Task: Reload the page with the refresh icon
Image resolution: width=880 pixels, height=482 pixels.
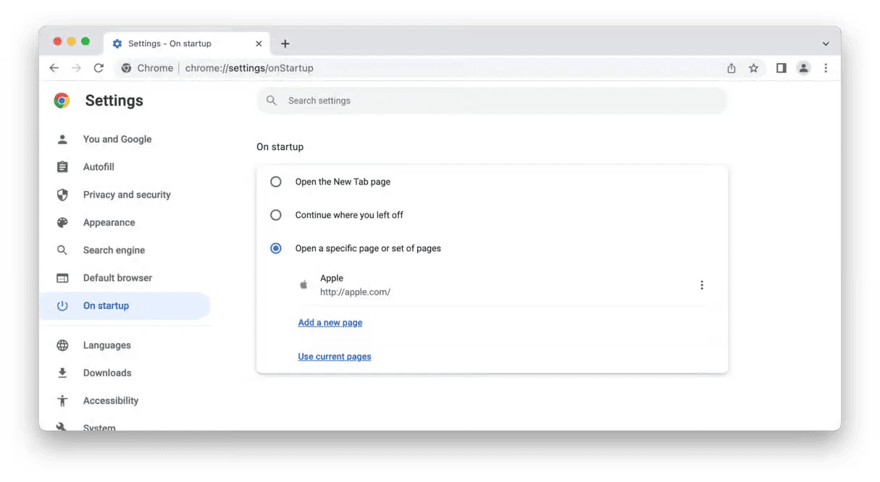Action: pos(99,68)
